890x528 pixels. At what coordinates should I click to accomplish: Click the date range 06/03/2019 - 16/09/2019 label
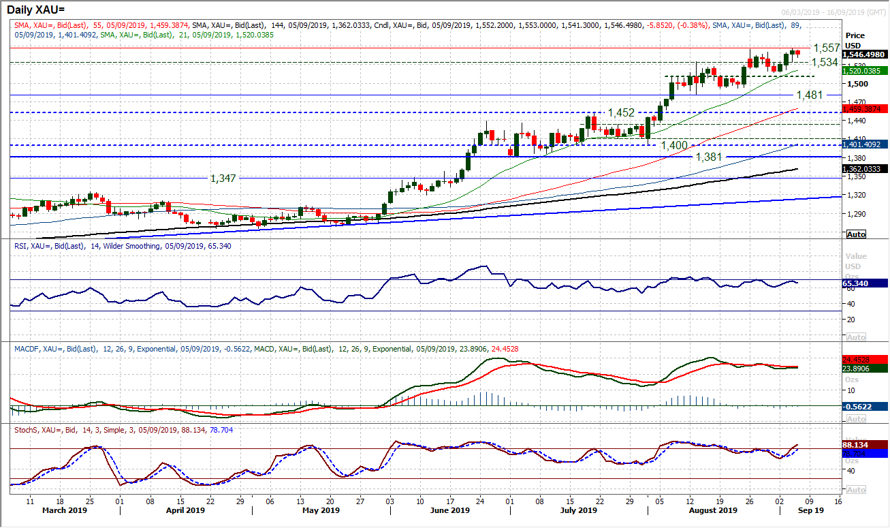tap(833, 13)
